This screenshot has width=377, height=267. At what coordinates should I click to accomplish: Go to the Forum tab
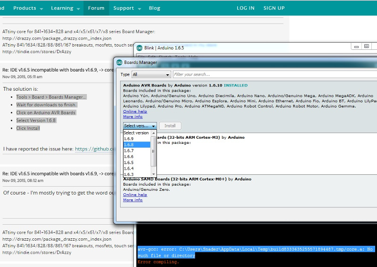tap(96, 8)
